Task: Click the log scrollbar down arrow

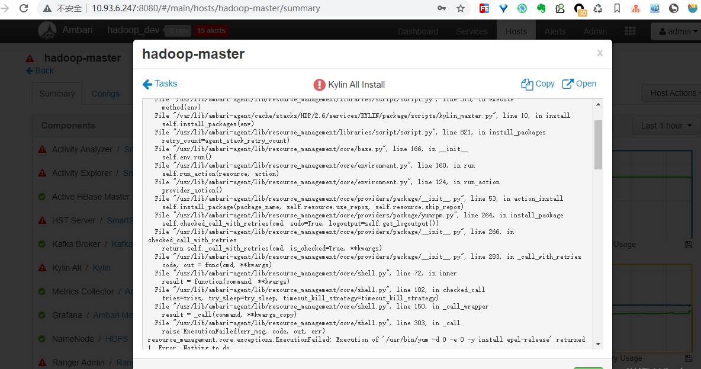Action: click(598, 344)
